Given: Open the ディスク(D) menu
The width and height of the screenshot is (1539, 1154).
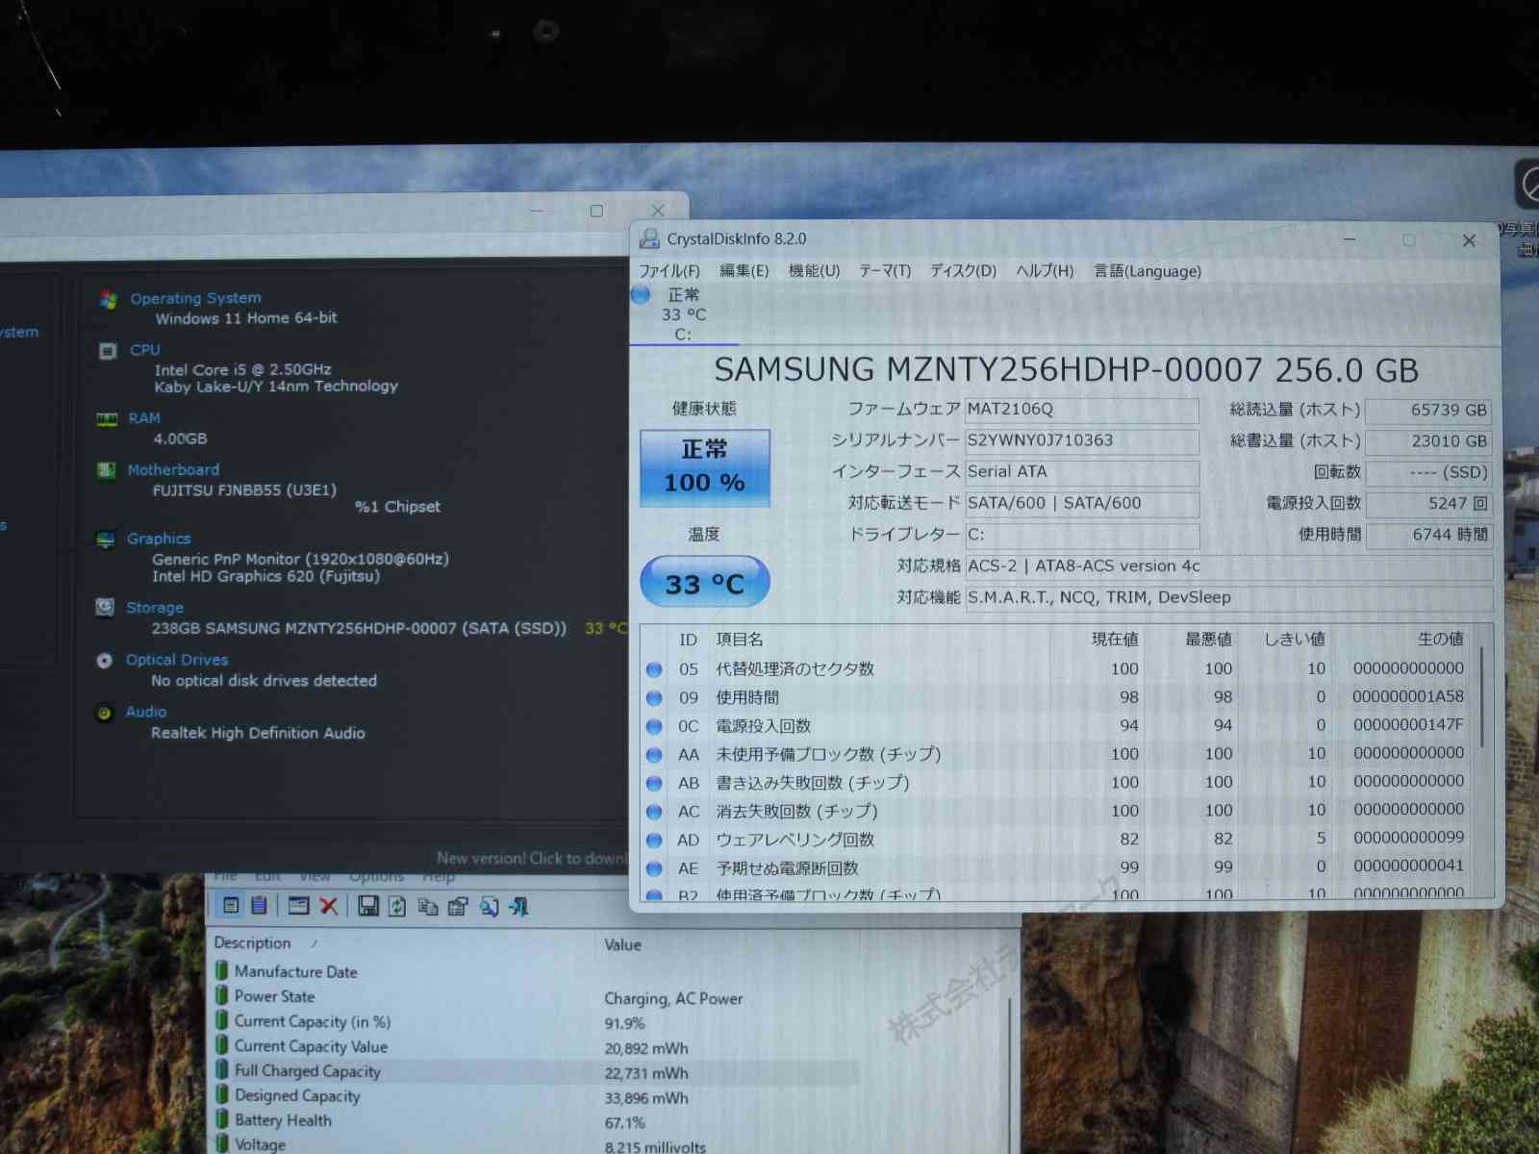Looking at the screenshot, I should tap(963, 271).
